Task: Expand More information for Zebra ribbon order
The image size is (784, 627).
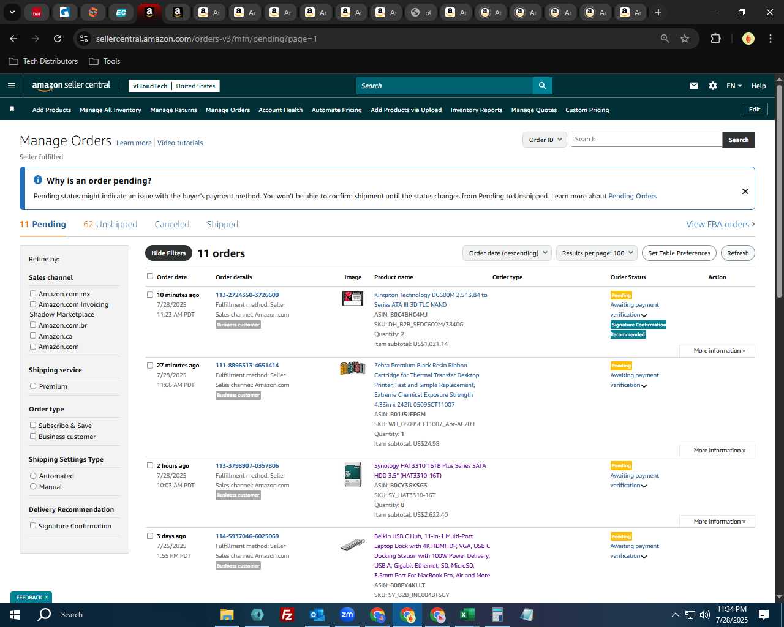Action: point(717,451)
